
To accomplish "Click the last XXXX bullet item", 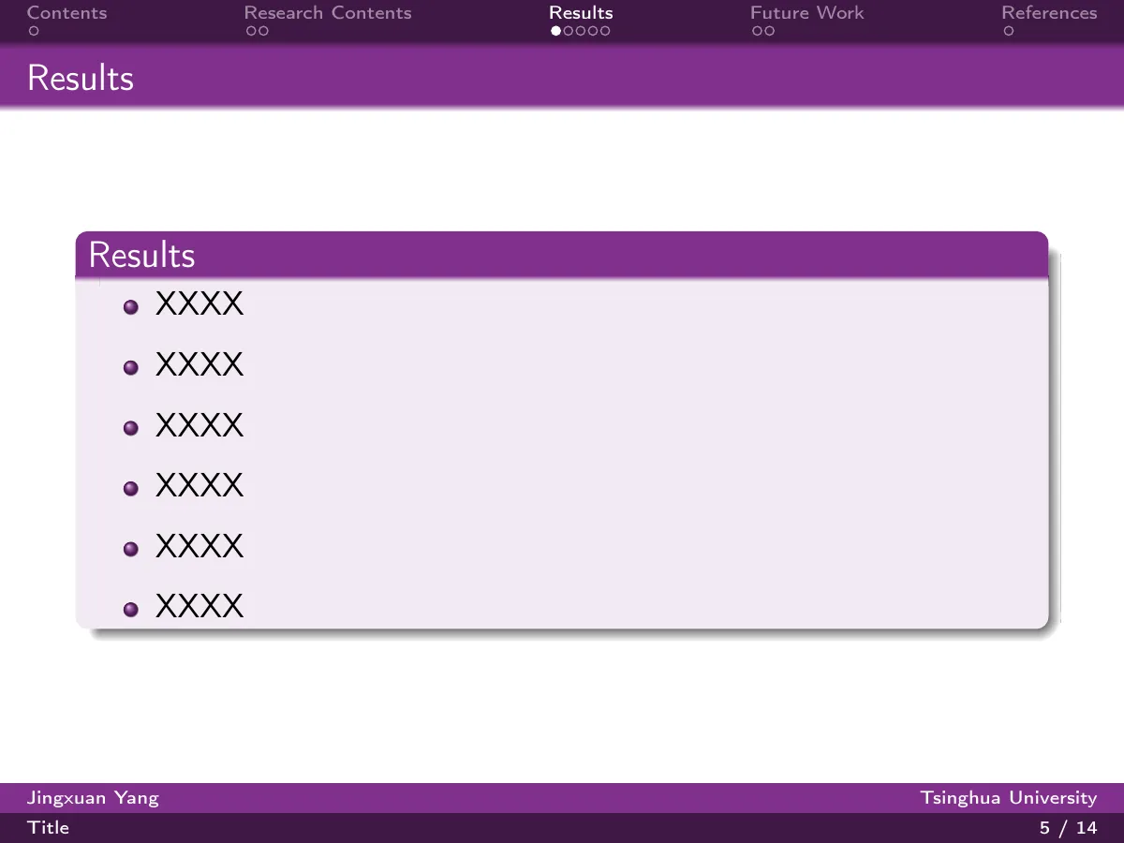I will [x=200, y=607].
